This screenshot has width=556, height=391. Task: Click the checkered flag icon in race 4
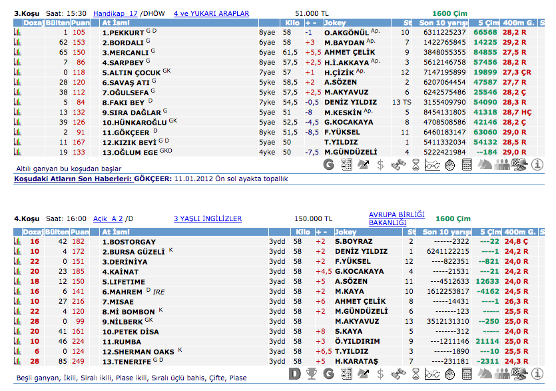click(519, 373)
